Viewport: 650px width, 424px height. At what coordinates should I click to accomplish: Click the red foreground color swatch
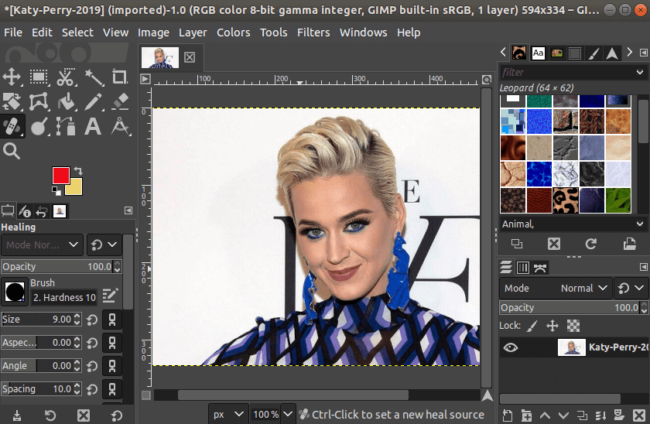coord(60,175)
